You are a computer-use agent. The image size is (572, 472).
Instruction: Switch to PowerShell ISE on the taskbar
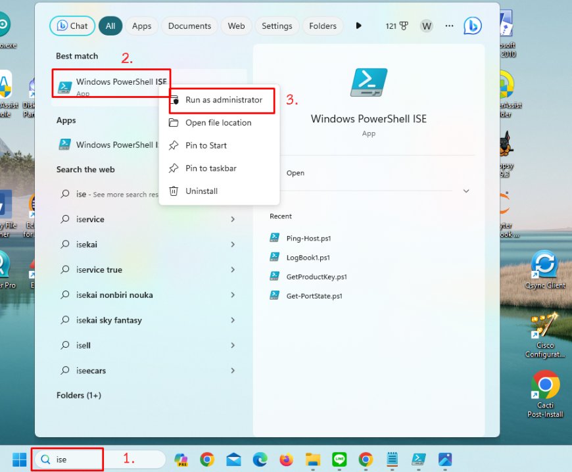pos(418,460)
